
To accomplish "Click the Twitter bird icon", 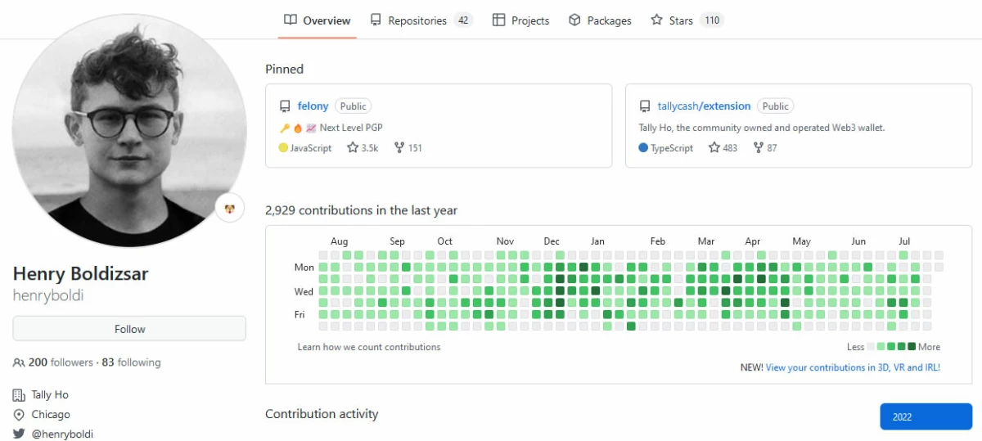I will (x=19, y=434).
